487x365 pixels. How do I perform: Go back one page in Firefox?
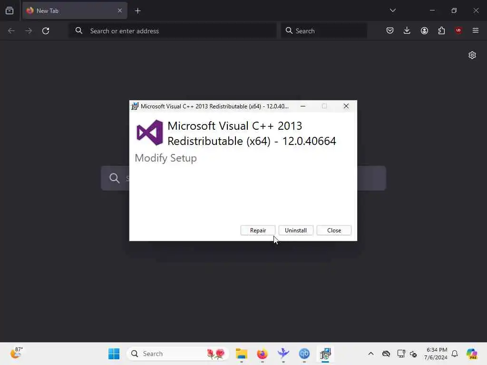point(11,31)
